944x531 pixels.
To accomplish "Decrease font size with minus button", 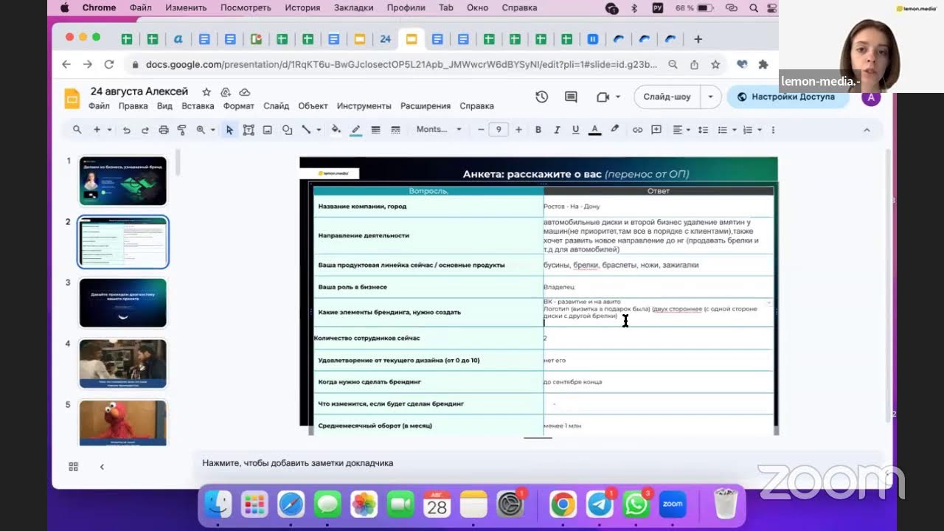I will [481, 130].
